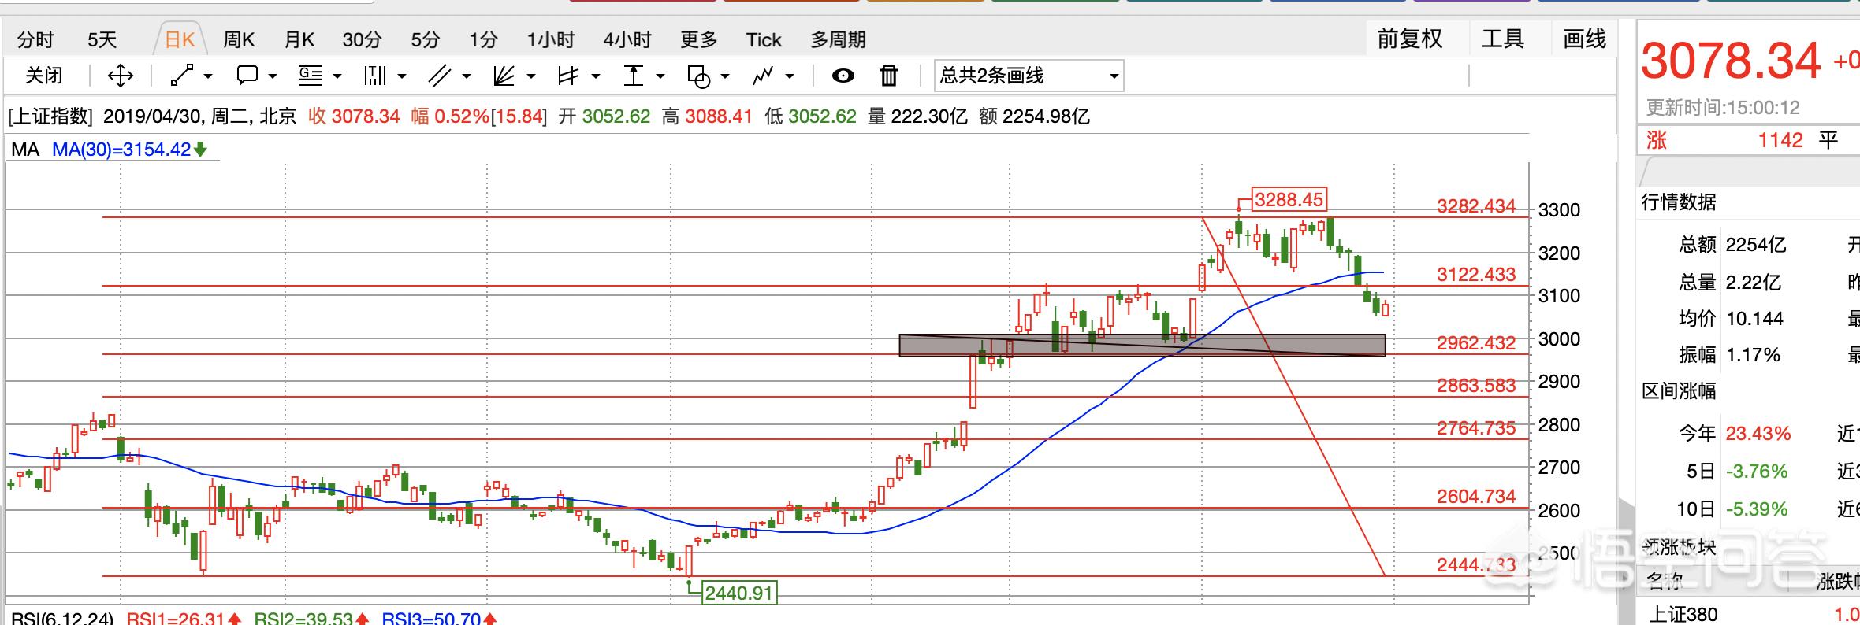
Task: Toggle drawing visibility with the eye icon
Action: (x=843, y=76)
